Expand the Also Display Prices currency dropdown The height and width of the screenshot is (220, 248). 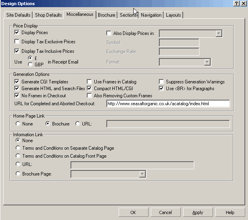point(219,34)
